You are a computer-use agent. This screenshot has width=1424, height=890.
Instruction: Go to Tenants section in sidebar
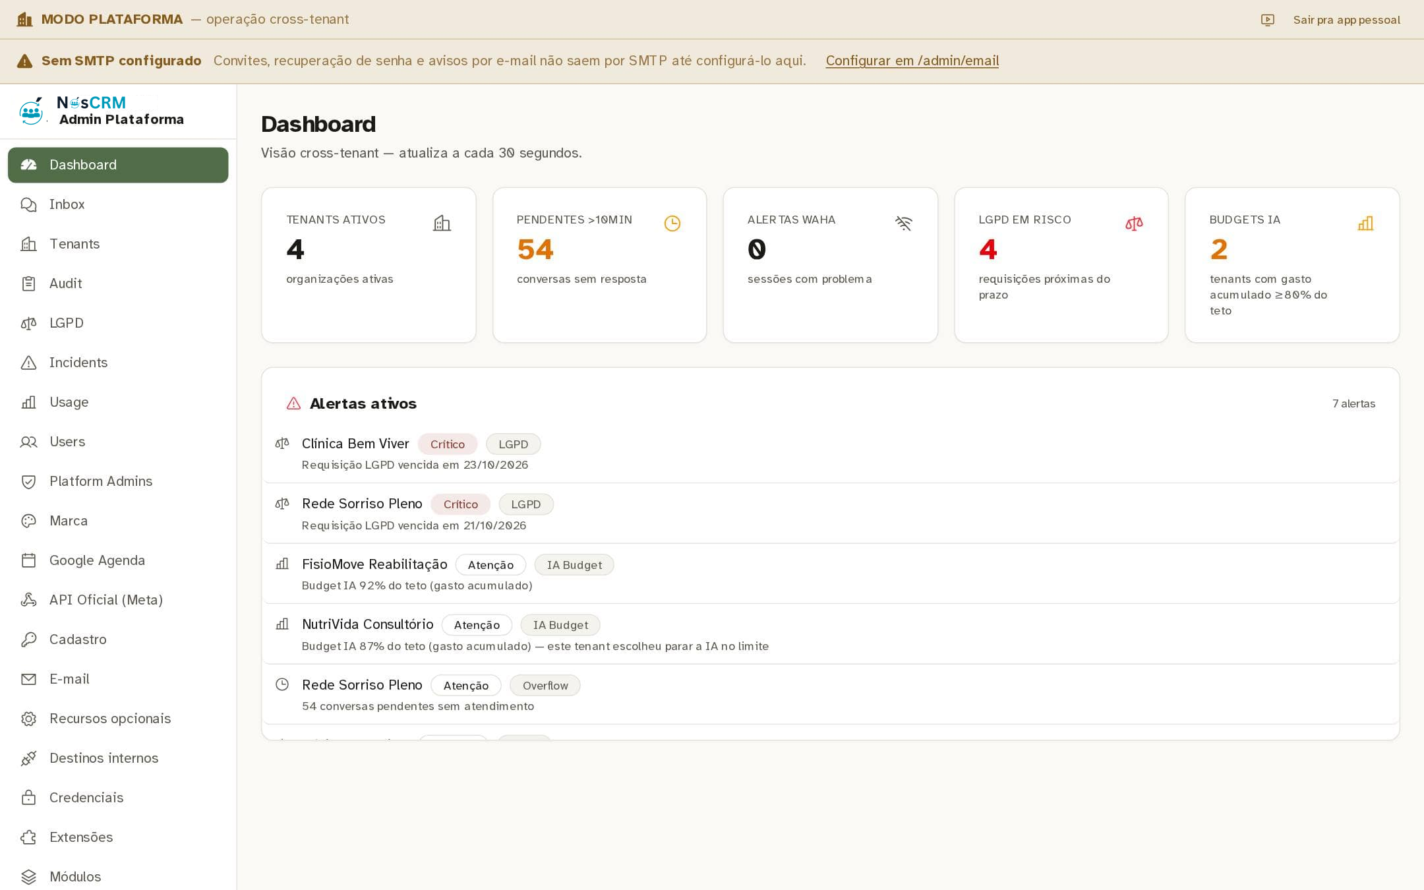[118, 244]
